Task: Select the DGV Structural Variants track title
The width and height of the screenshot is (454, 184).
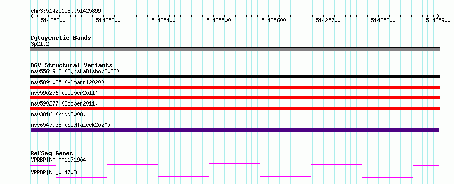Action: click(x=71, y=65)
